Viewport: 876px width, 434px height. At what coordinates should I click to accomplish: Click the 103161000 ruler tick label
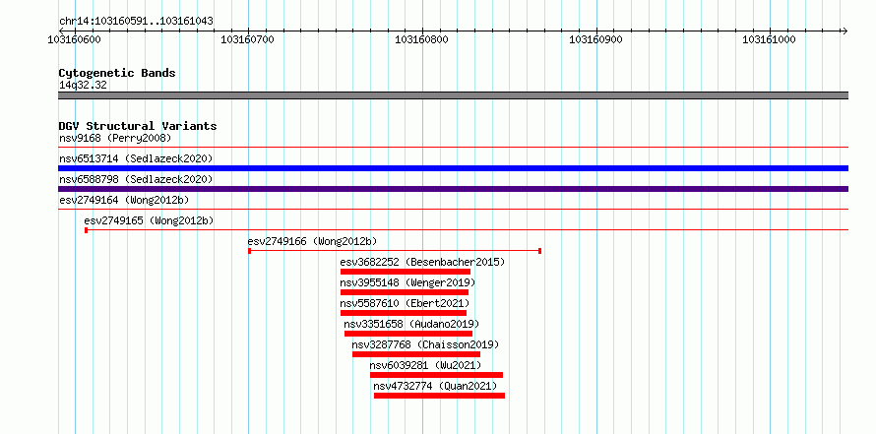click(770, 39)
